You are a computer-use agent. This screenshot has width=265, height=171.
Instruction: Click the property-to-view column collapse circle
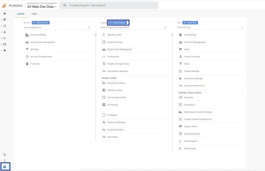tap(172, 35)
